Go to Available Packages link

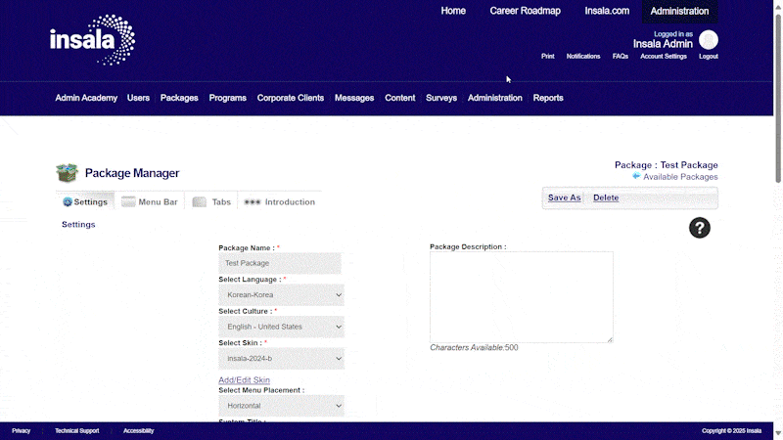pyautogui.click(x=680, y=177)
